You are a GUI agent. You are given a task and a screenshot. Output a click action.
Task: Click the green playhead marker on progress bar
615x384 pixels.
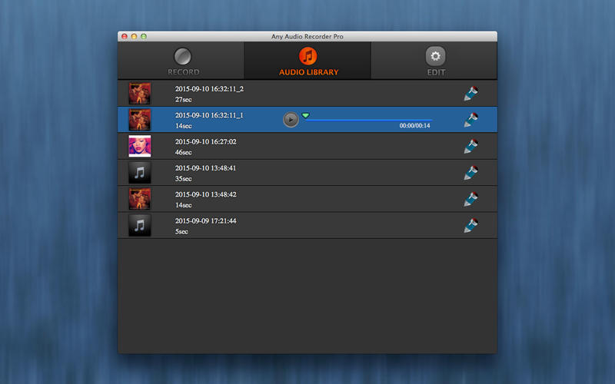coord(305,115)
